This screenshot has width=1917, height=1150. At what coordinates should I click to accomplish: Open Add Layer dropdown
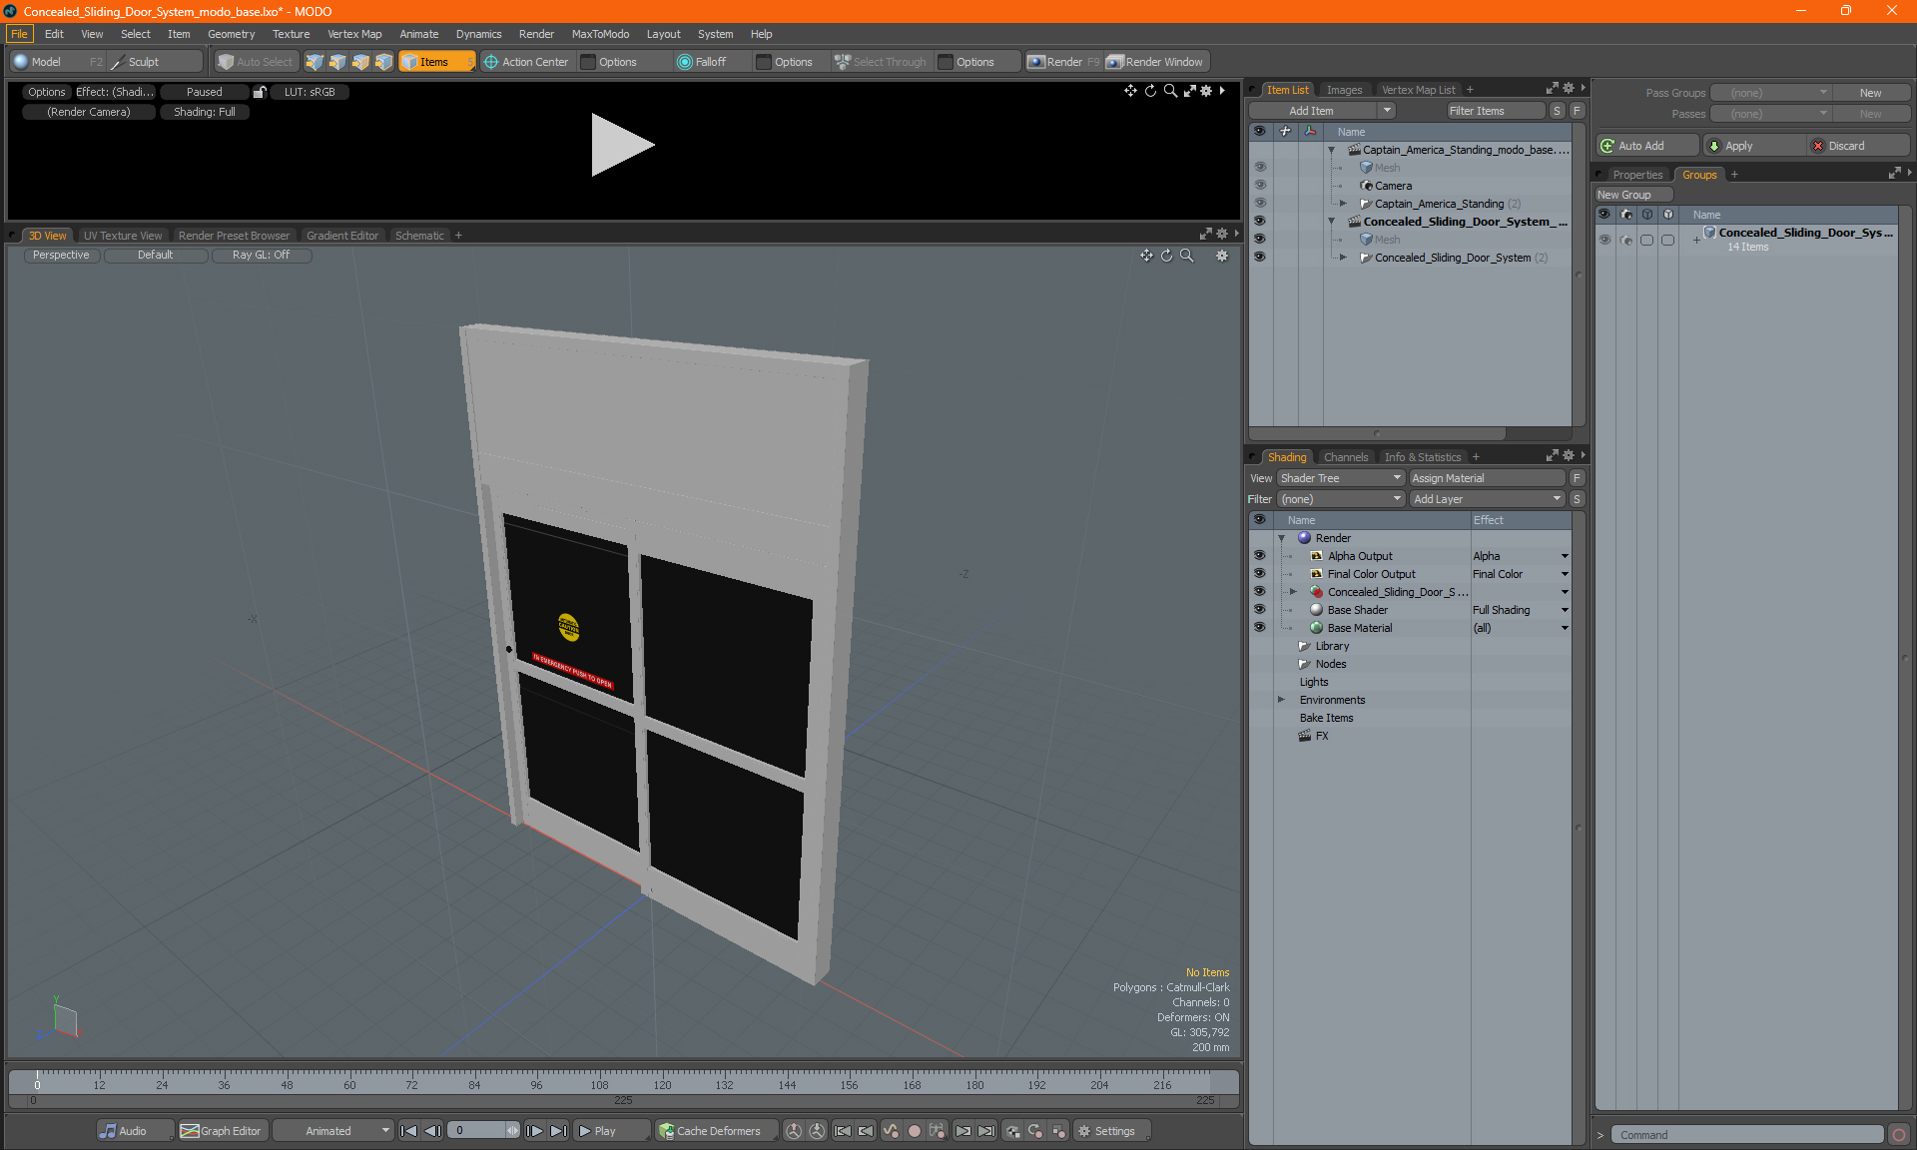click(1487, 499)
